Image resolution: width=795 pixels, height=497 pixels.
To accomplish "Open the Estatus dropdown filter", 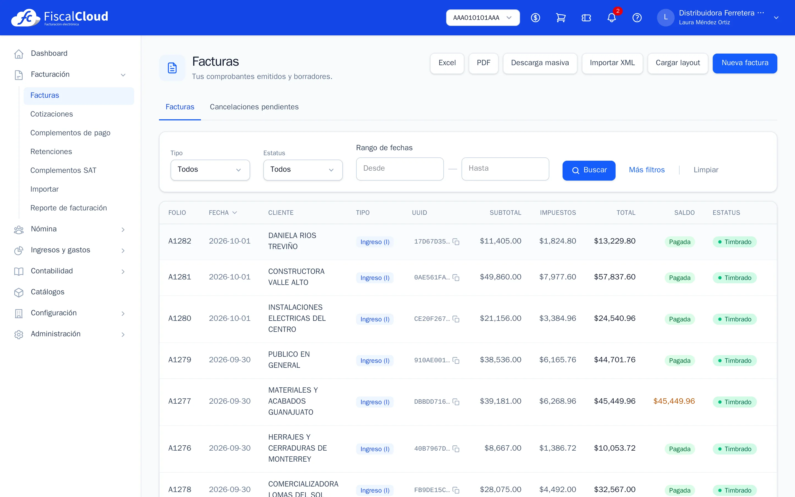I will [x=303, y=170].
